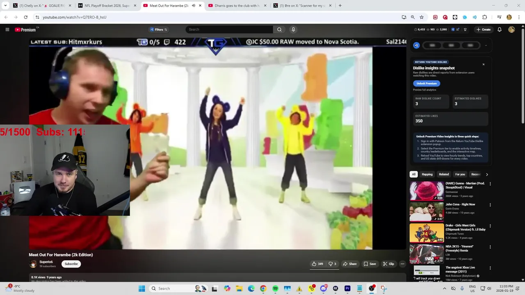The height and width of the screenshot is (295, 525).
Task: Open Drake Girls Want Girls Chipmunk thumbnail
Action: [427, 233]
